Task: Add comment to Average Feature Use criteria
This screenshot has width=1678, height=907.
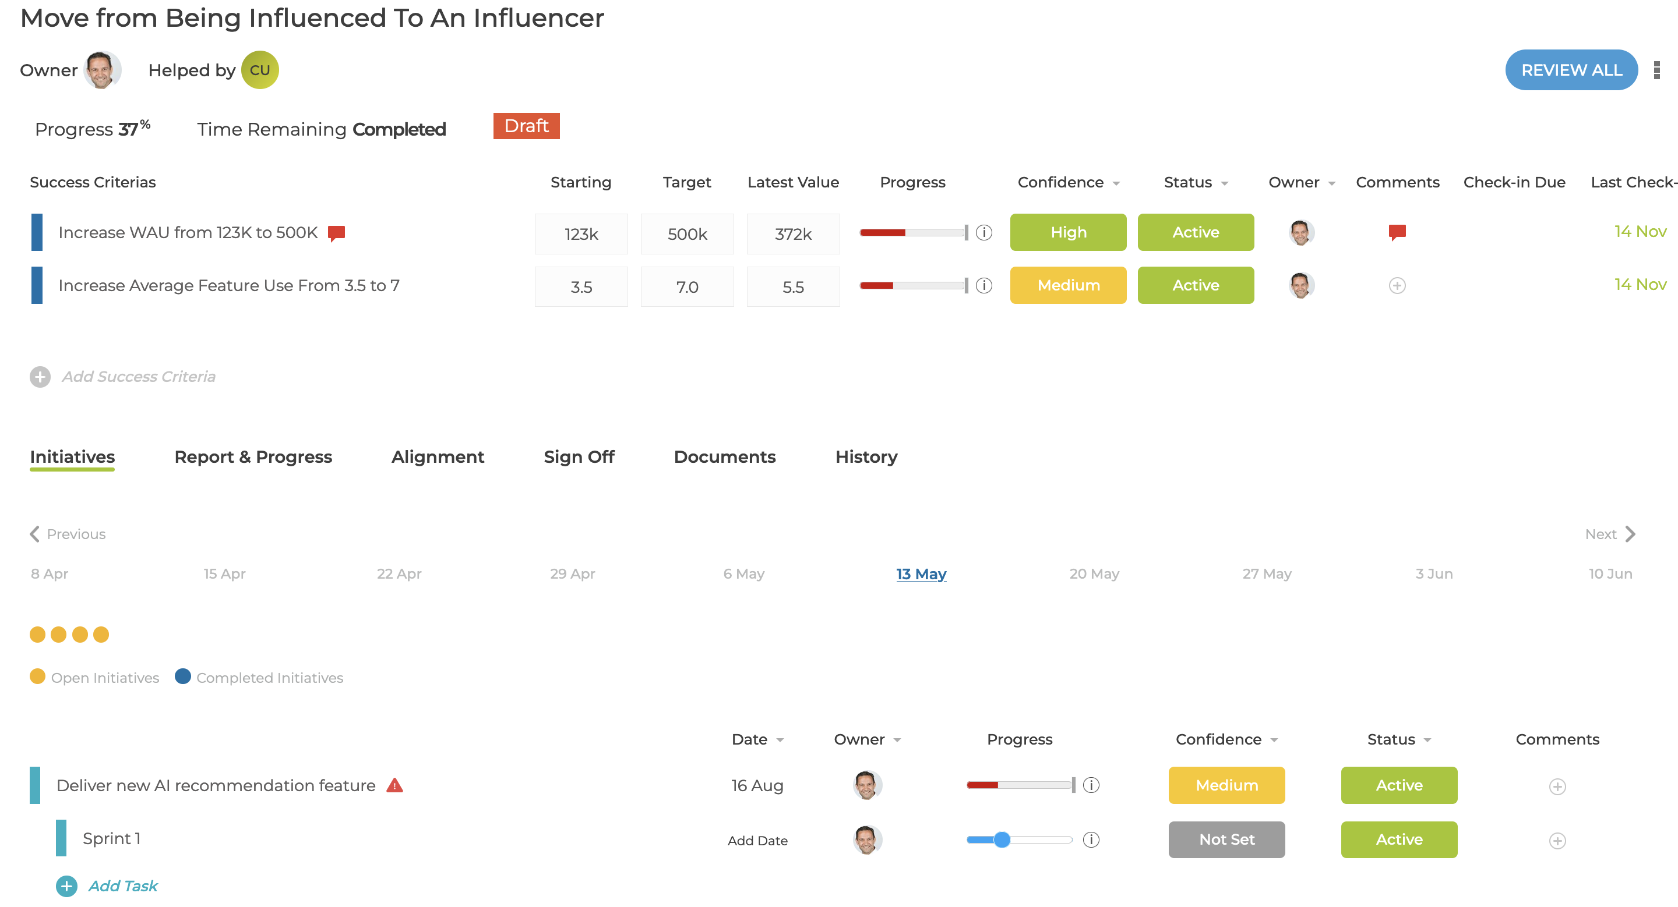Action: pyautogui.click(x=1397, y=286)
